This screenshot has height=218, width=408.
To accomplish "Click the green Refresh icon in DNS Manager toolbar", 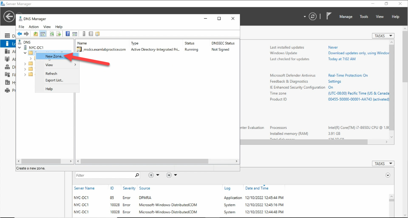I will [52, 34].
